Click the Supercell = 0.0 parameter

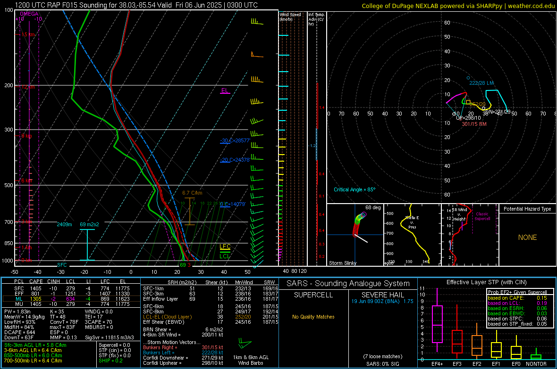coord(114,345)
